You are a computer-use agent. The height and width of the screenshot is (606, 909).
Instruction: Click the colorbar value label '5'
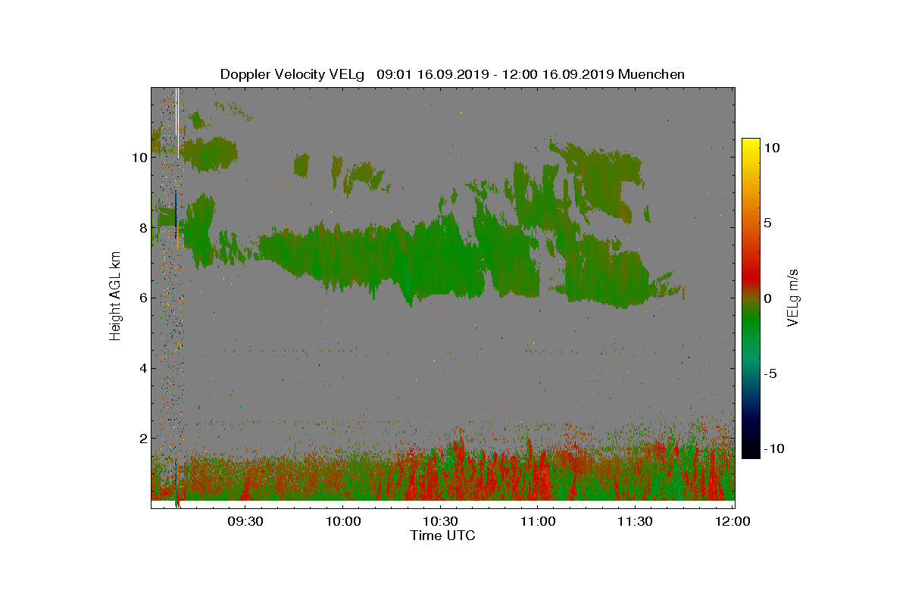tap(767, 223)
